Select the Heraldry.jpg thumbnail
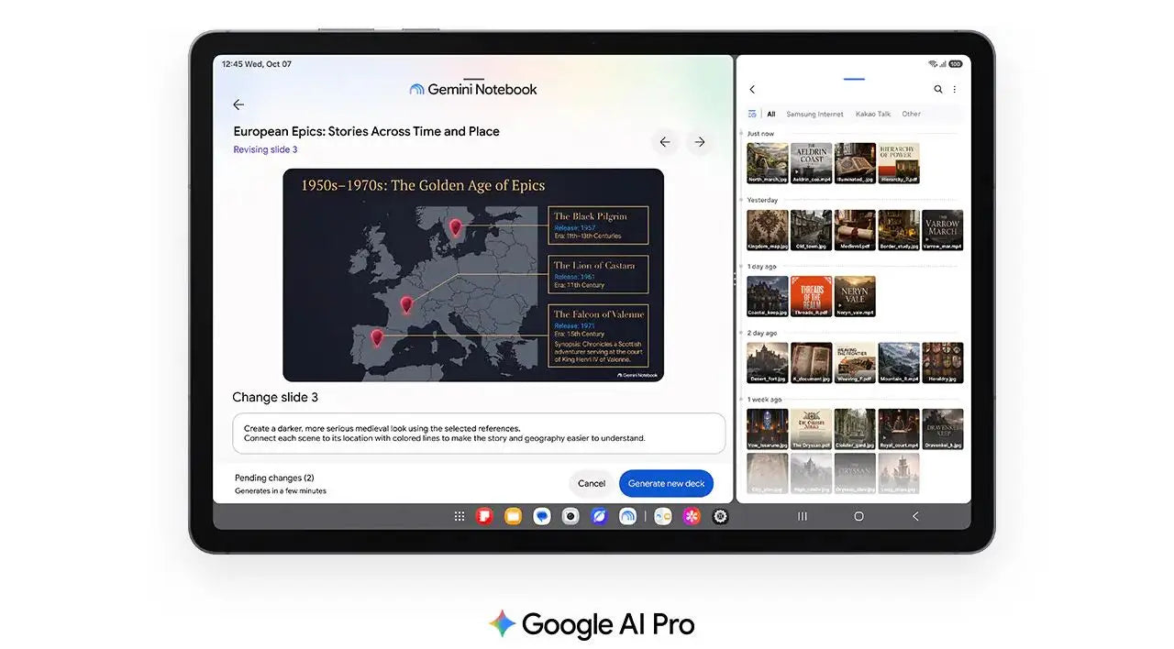Screen dimensions: 1174x649 943,363
